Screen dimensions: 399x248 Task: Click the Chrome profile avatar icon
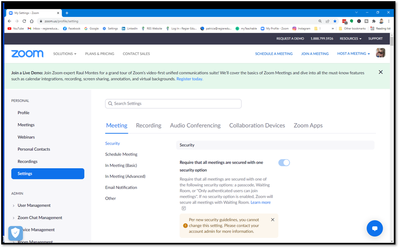381,21
